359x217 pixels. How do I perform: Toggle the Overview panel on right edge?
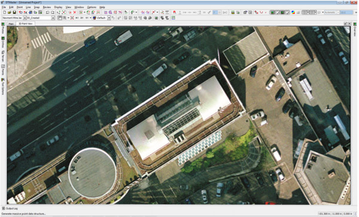click(x=355, y=30)
